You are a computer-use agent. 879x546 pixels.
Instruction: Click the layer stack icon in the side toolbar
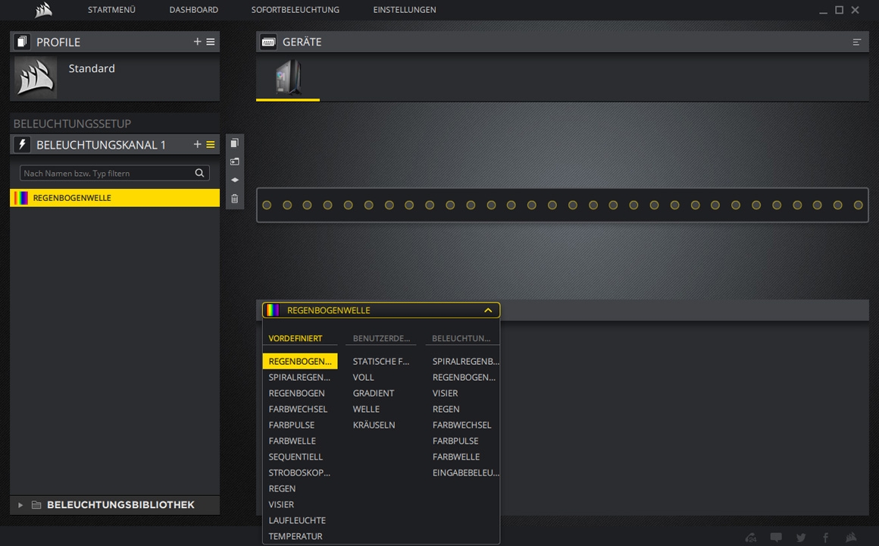pyautogui.click(x=235, y=180)
